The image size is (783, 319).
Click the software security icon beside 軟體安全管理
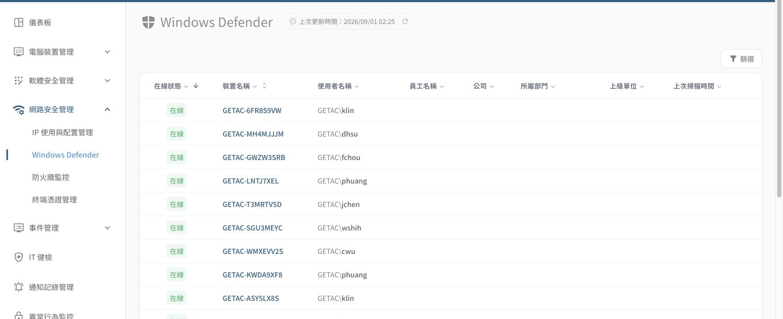click(x=19, y=80)
